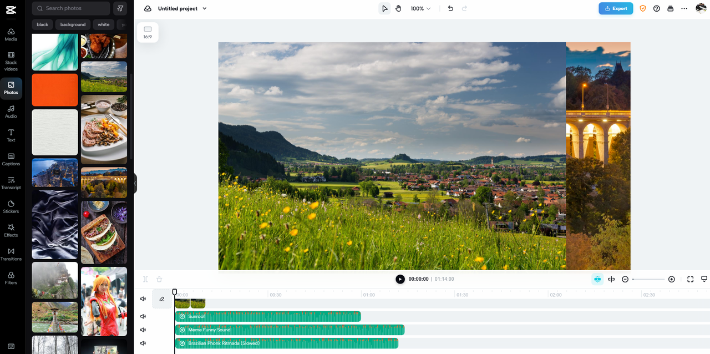Screen dimensions: 710x354
Task: Open the layout panel icon beside help
Action: [670, 8]
